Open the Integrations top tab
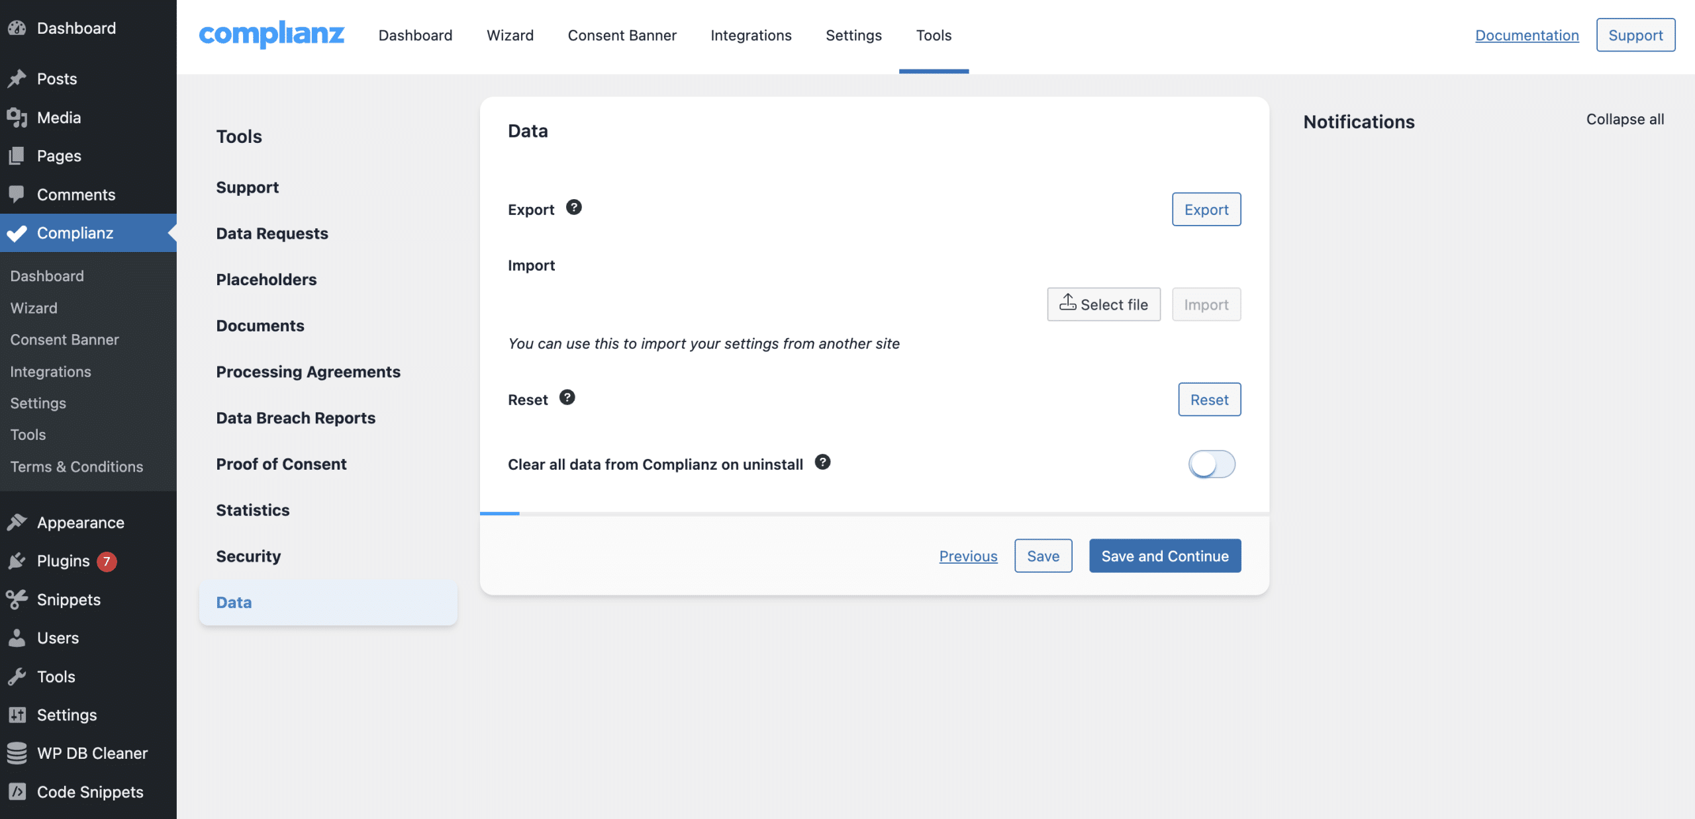The height and width of the screenshot is (819, 1695). tap(751, 35)
